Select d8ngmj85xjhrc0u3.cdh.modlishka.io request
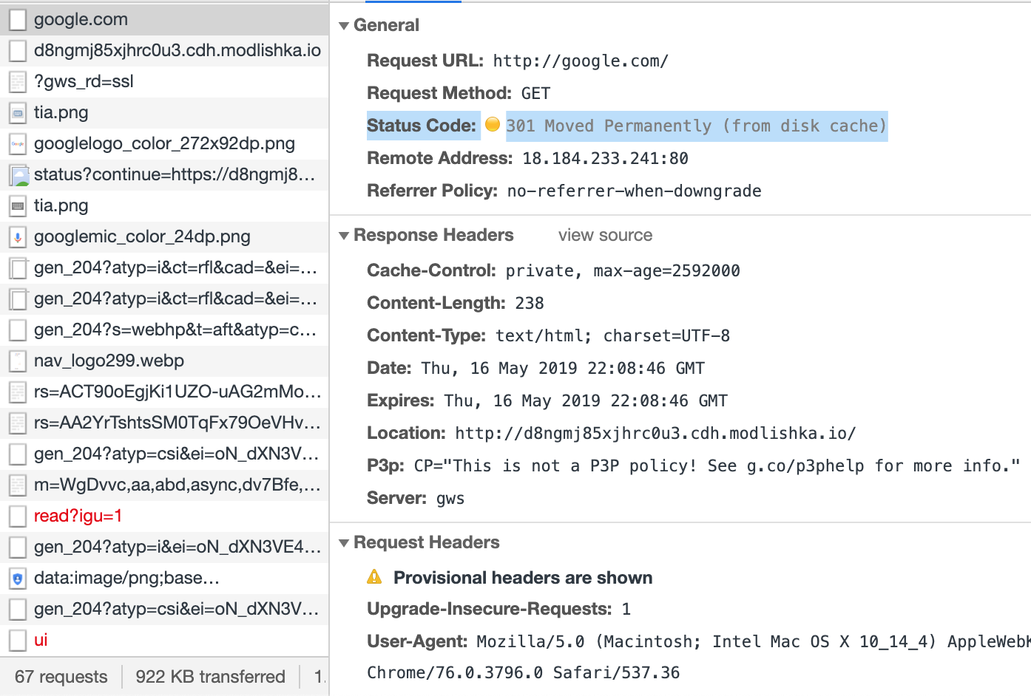This screenshot has height=696, width=1031. click(x=164, y=50)
